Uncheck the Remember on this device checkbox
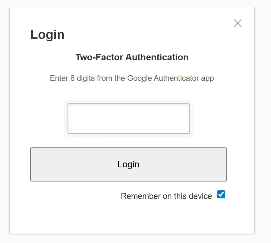The width and height of the screenshot is (271, 243). pyautogui.click(x=221, y=194)
